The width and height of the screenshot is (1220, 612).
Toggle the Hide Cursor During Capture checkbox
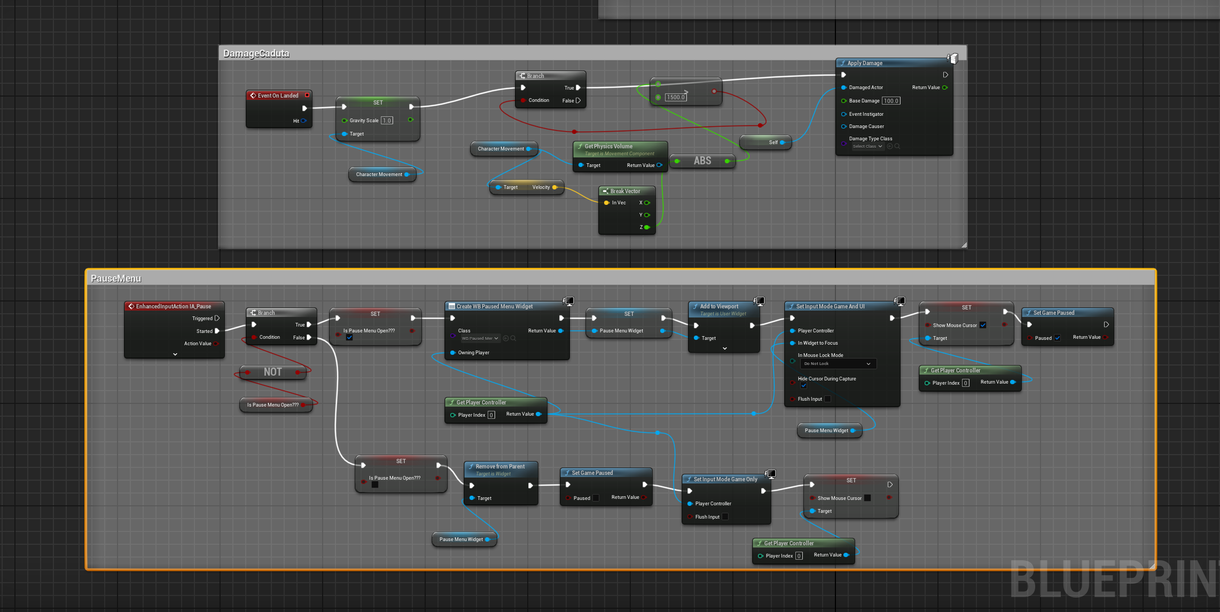tap(803, 385)
